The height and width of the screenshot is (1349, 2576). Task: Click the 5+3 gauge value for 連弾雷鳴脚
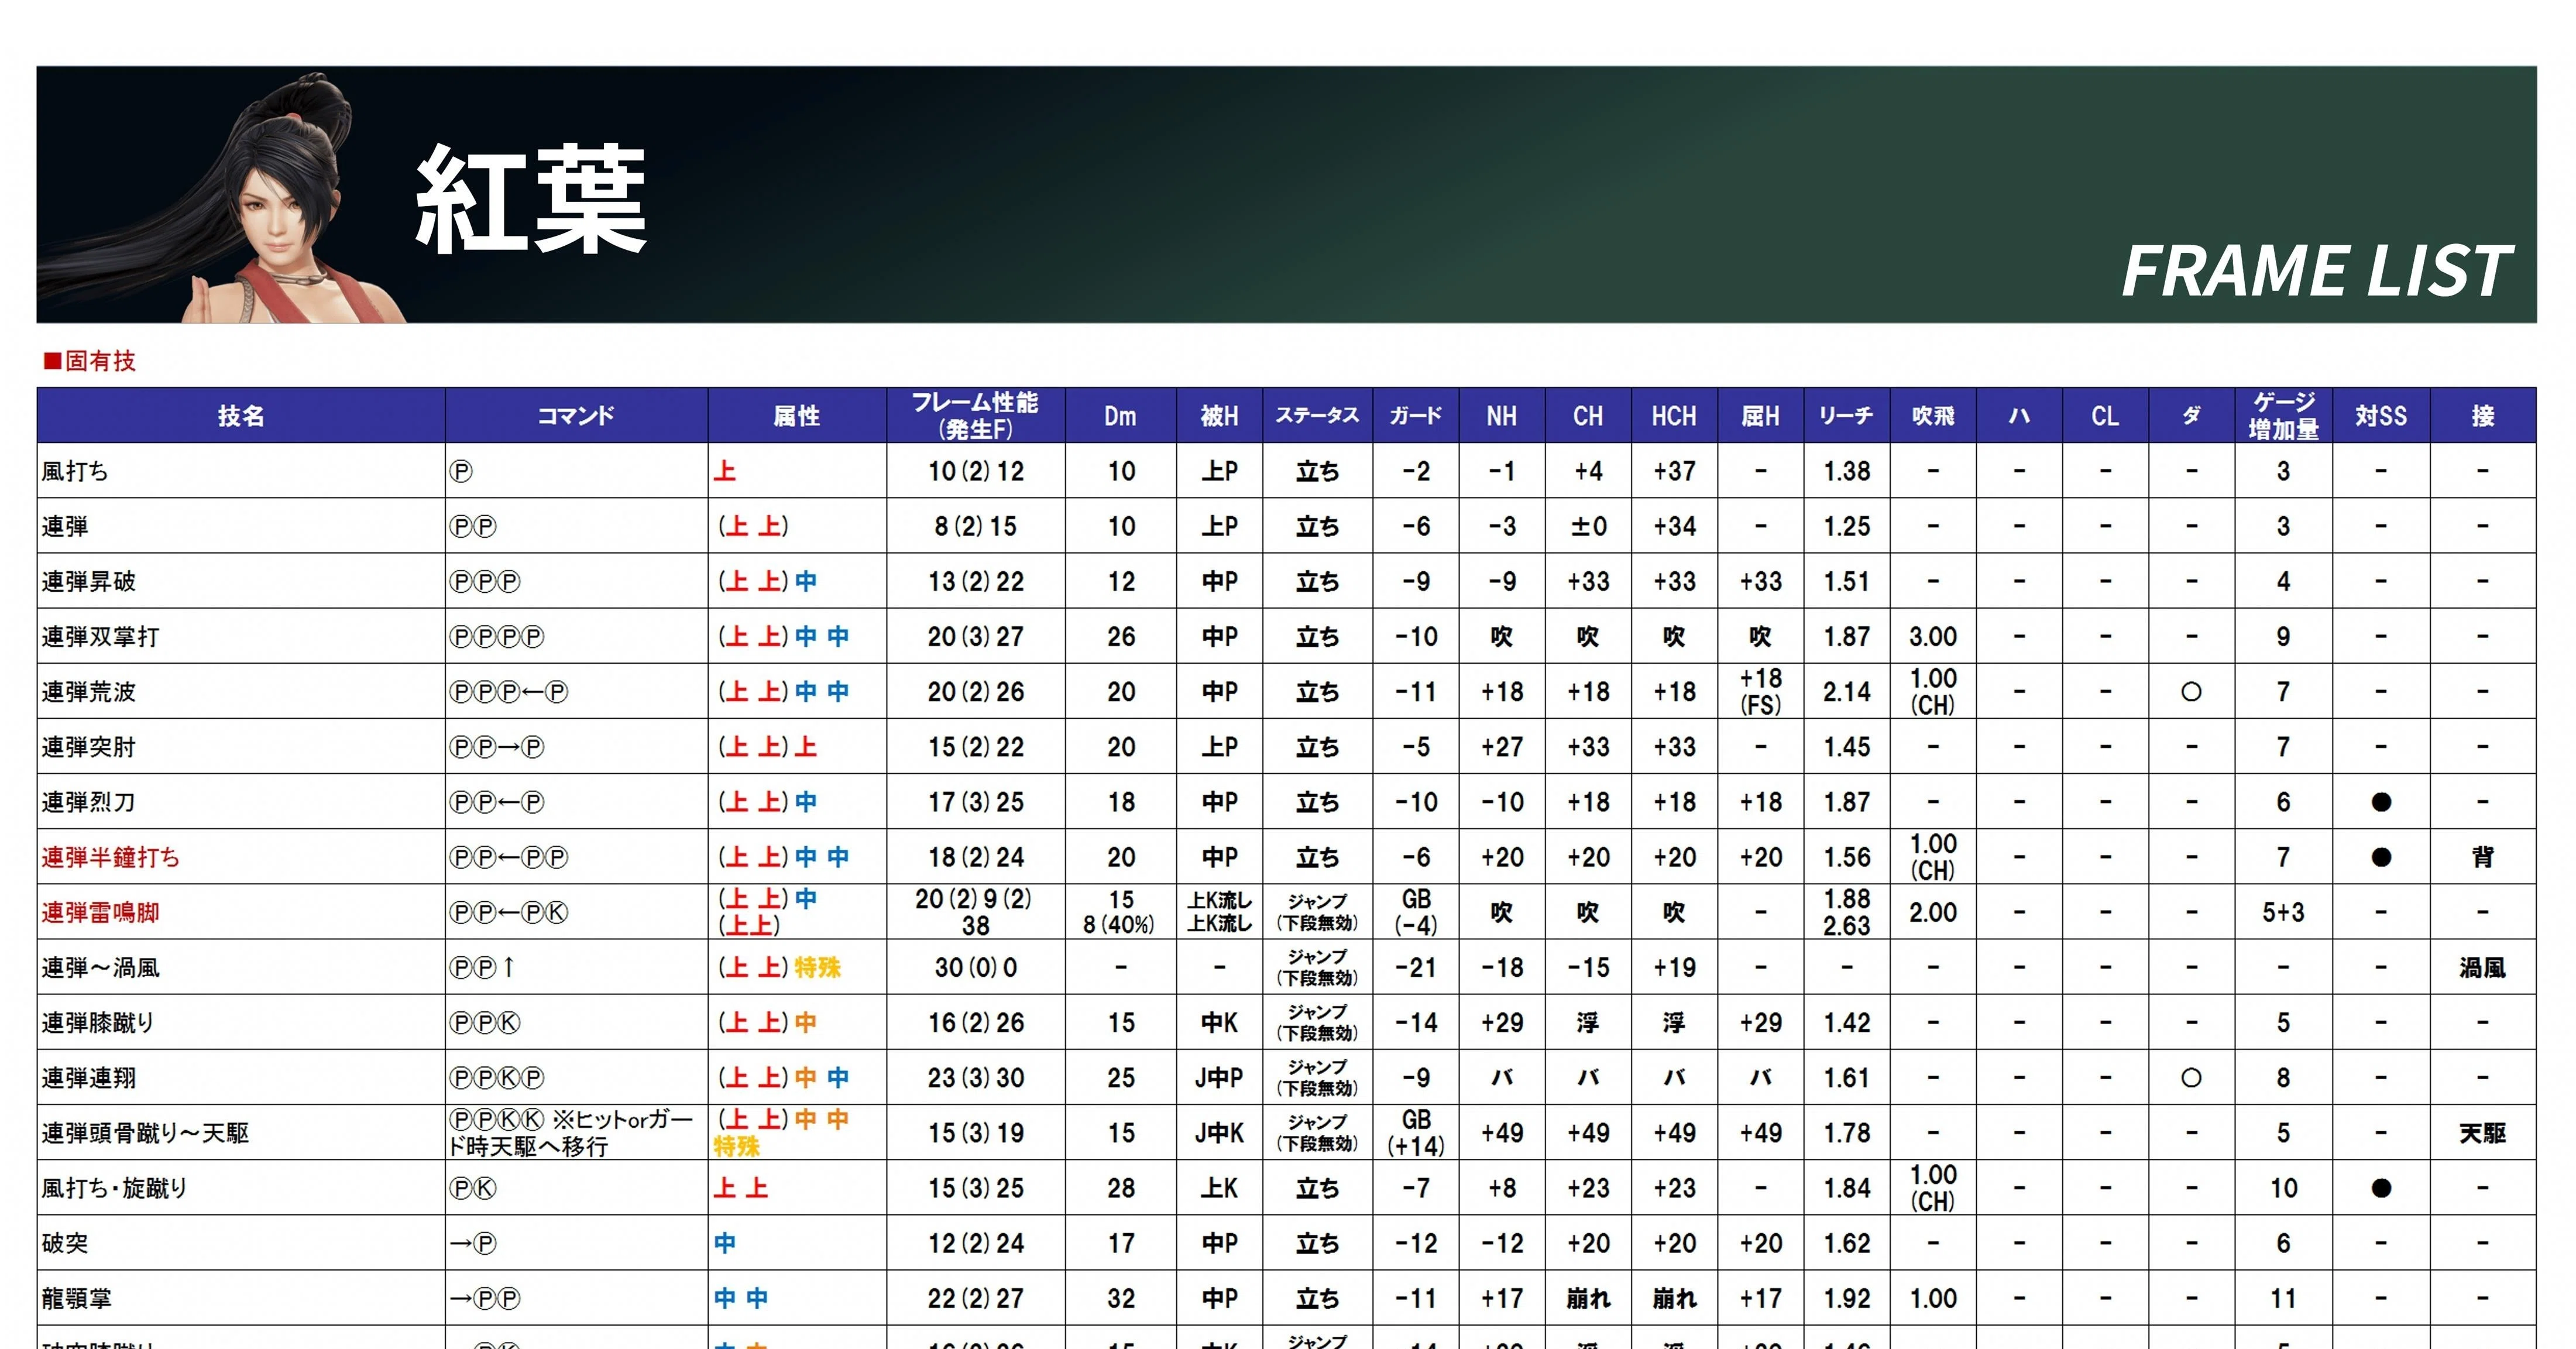2283,912
